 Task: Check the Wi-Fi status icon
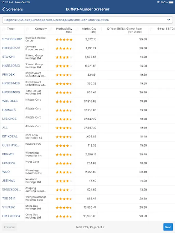click(158, 2)
